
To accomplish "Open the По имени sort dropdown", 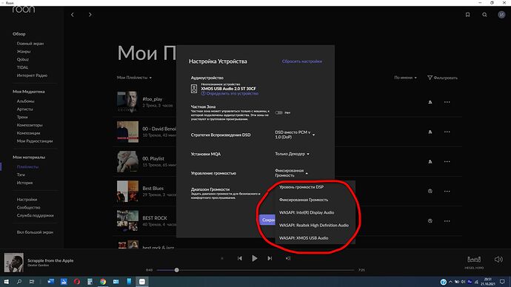I will coord(405,78).
